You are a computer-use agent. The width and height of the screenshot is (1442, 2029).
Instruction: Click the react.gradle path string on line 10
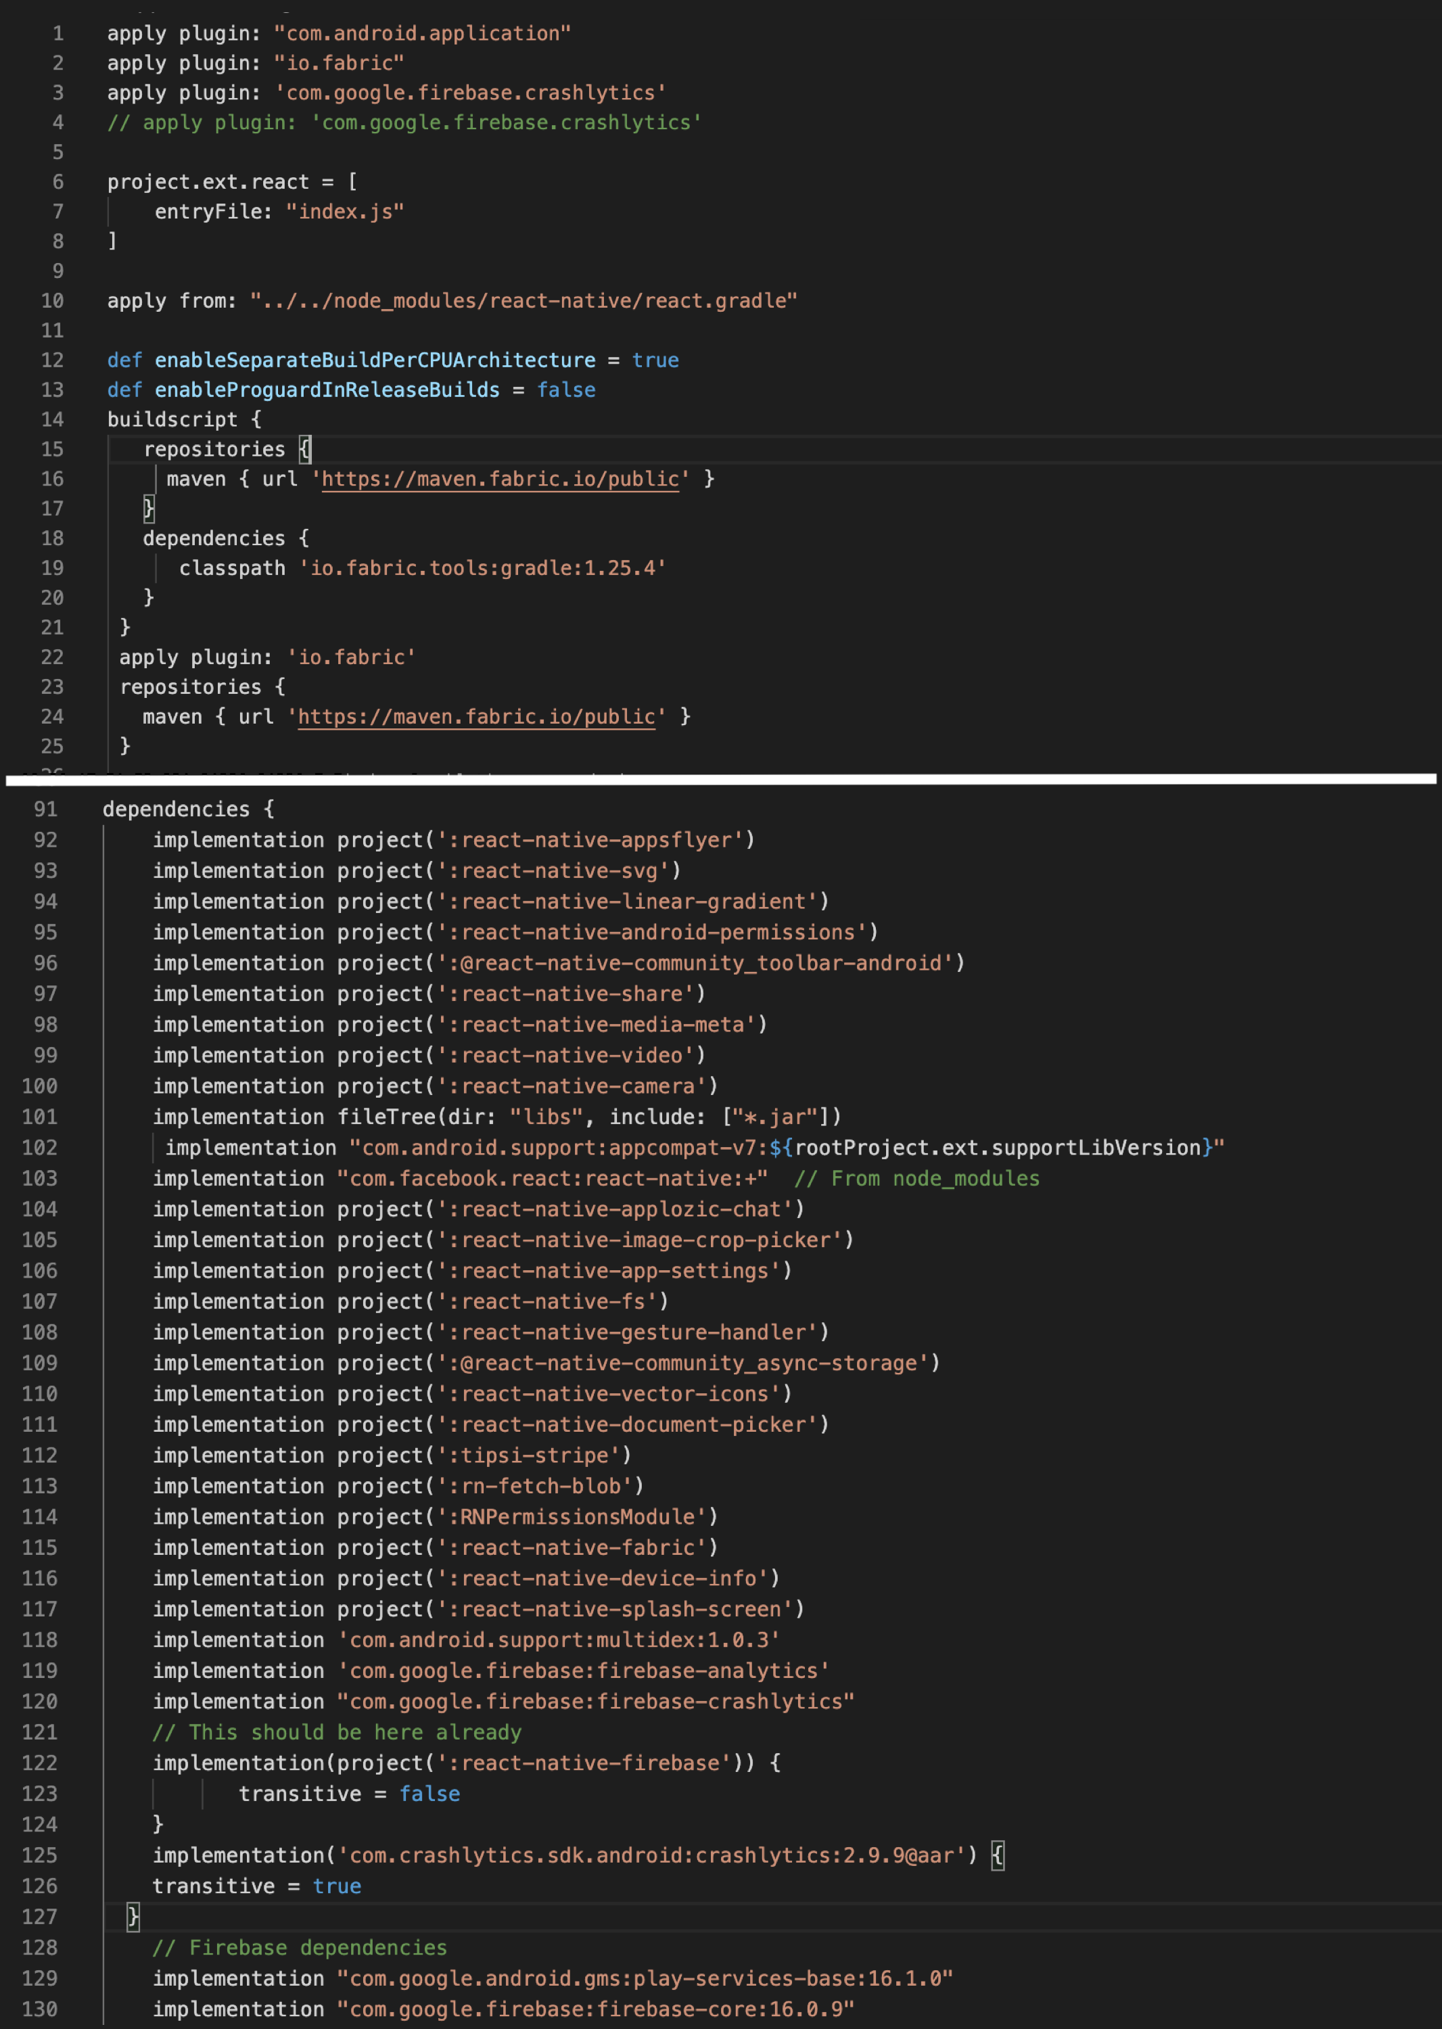pos(523,301)
